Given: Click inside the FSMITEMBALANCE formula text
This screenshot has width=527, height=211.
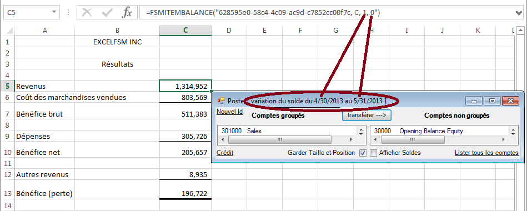Looking at the screenshot, I should [x=263, y=13].
